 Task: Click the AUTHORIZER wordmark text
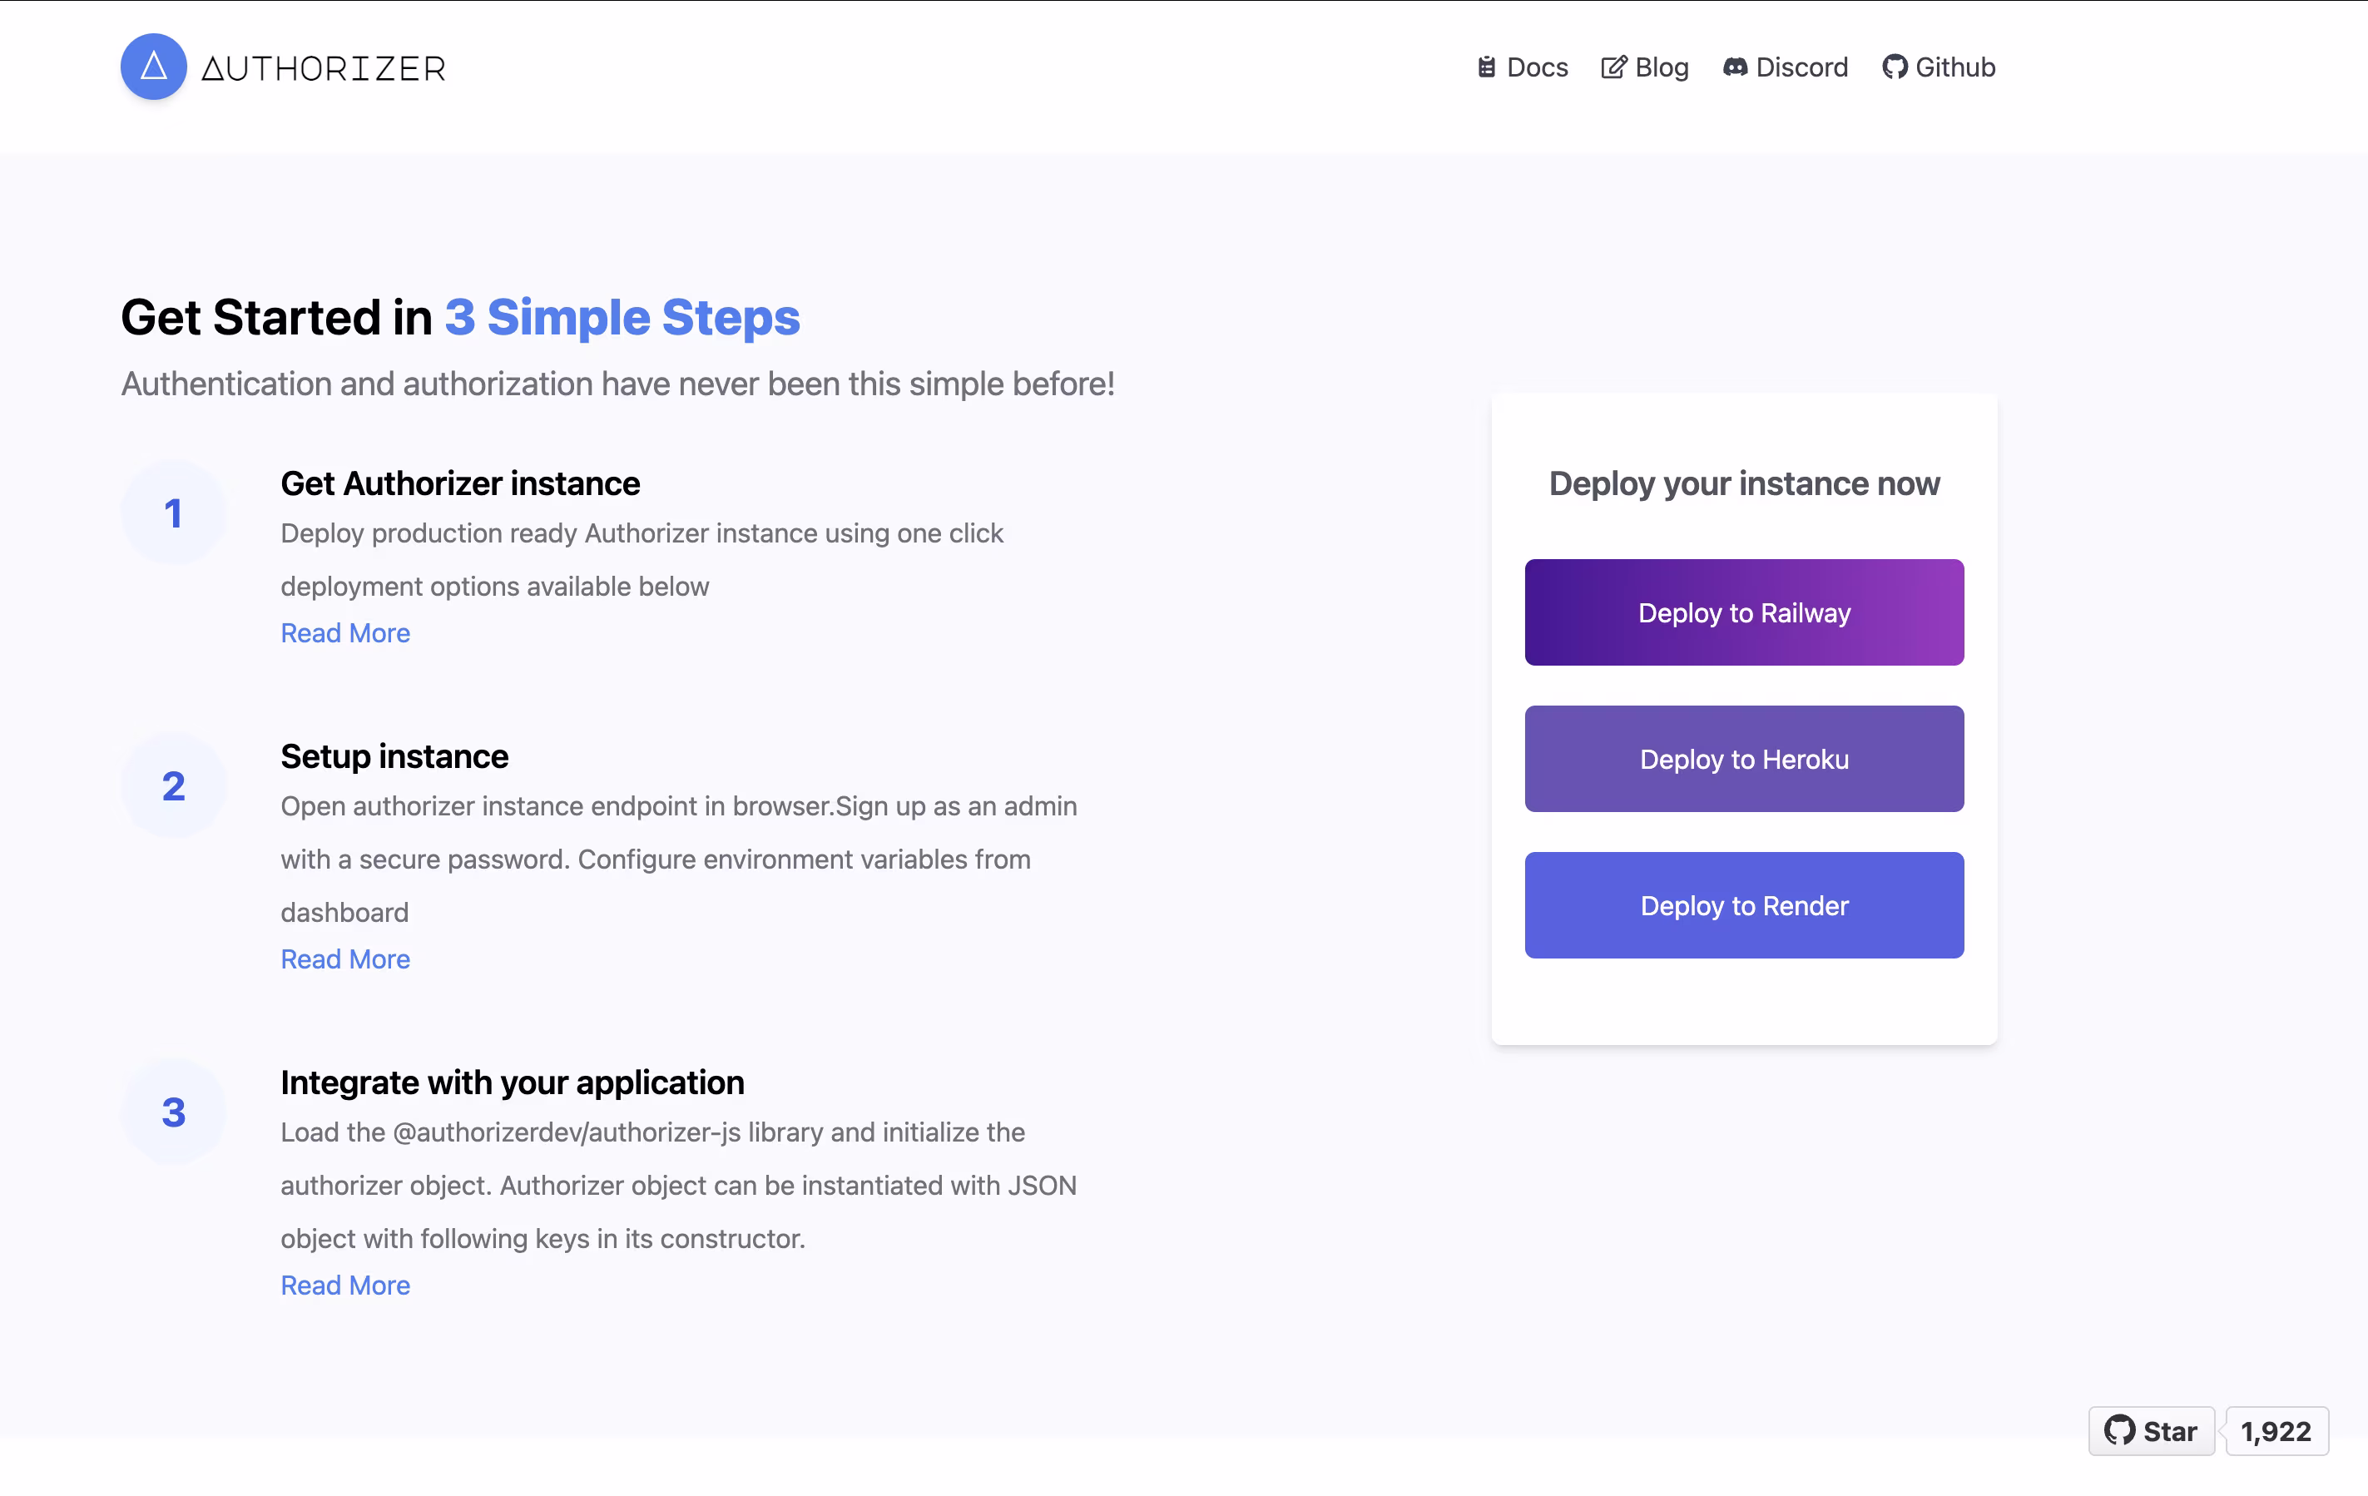[324, 69]
